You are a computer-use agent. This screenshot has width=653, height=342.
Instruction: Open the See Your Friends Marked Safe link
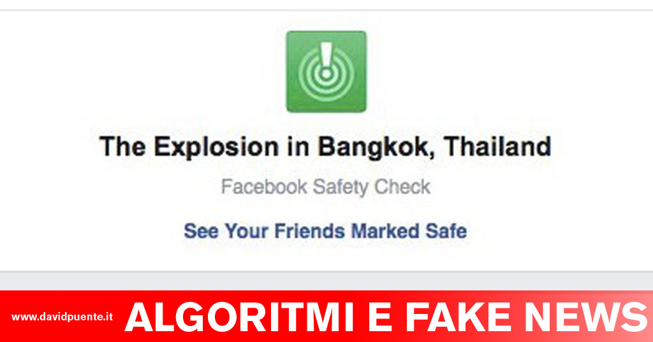325,231
